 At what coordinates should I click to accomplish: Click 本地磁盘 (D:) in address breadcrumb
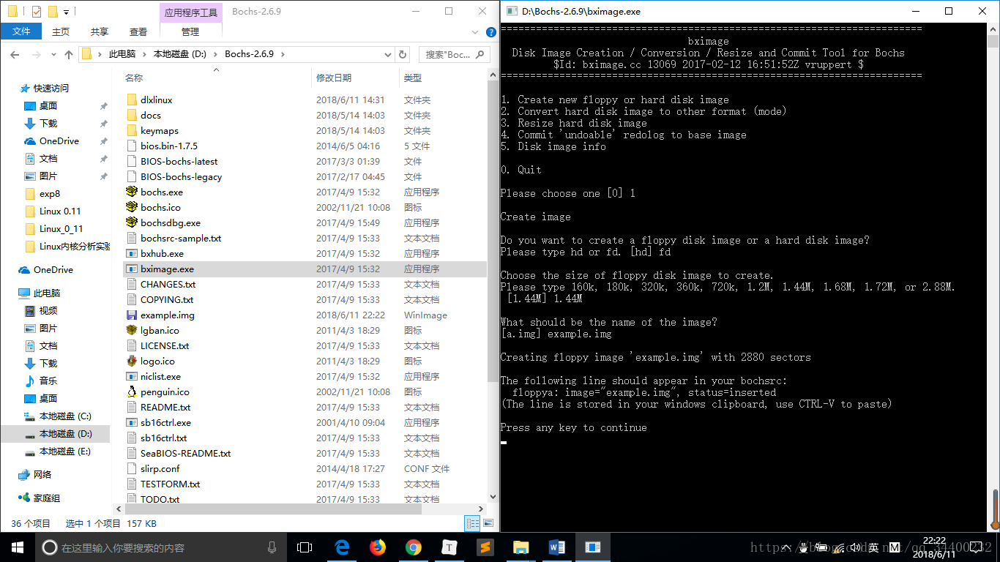tap(179, 54)
